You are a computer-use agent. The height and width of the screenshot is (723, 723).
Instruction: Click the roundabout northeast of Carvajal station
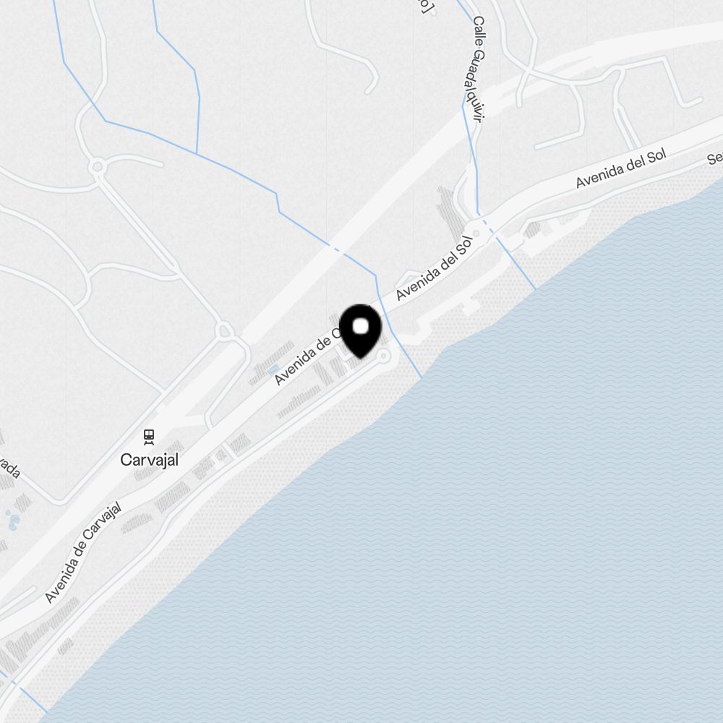point(224,331)
